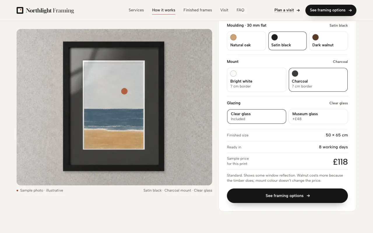Open the Services menu item

click(136, 10)
